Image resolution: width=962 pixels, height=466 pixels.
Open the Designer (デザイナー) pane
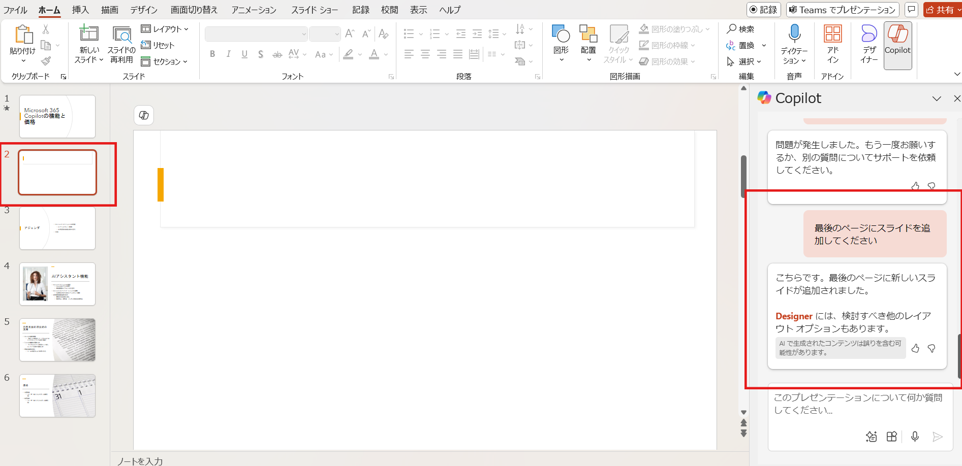click(x=869, y=44)
